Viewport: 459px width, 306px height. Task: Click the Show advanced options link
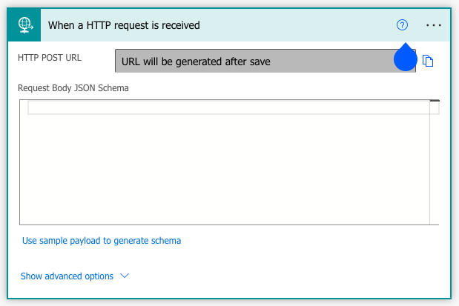[x=67, y=276]
